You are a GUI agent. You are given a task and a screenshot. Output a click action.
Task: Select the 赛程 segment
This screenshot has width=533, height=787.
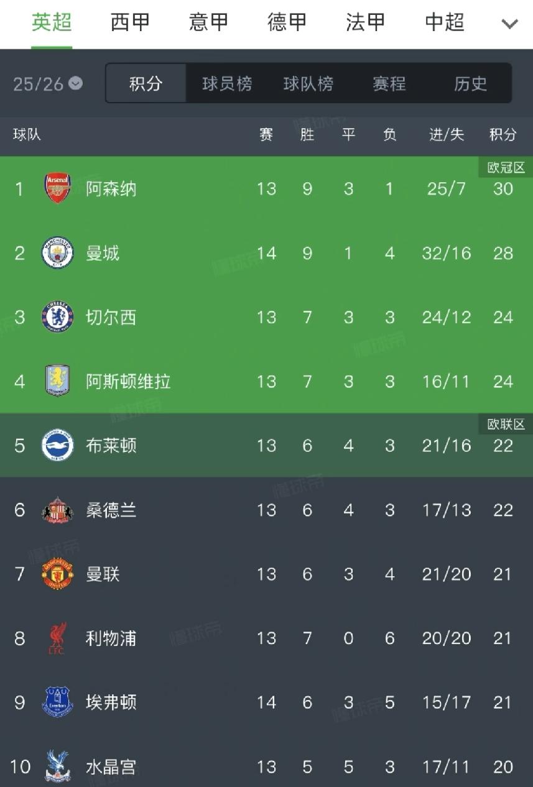pyautogui.click(x=389, y=84)
